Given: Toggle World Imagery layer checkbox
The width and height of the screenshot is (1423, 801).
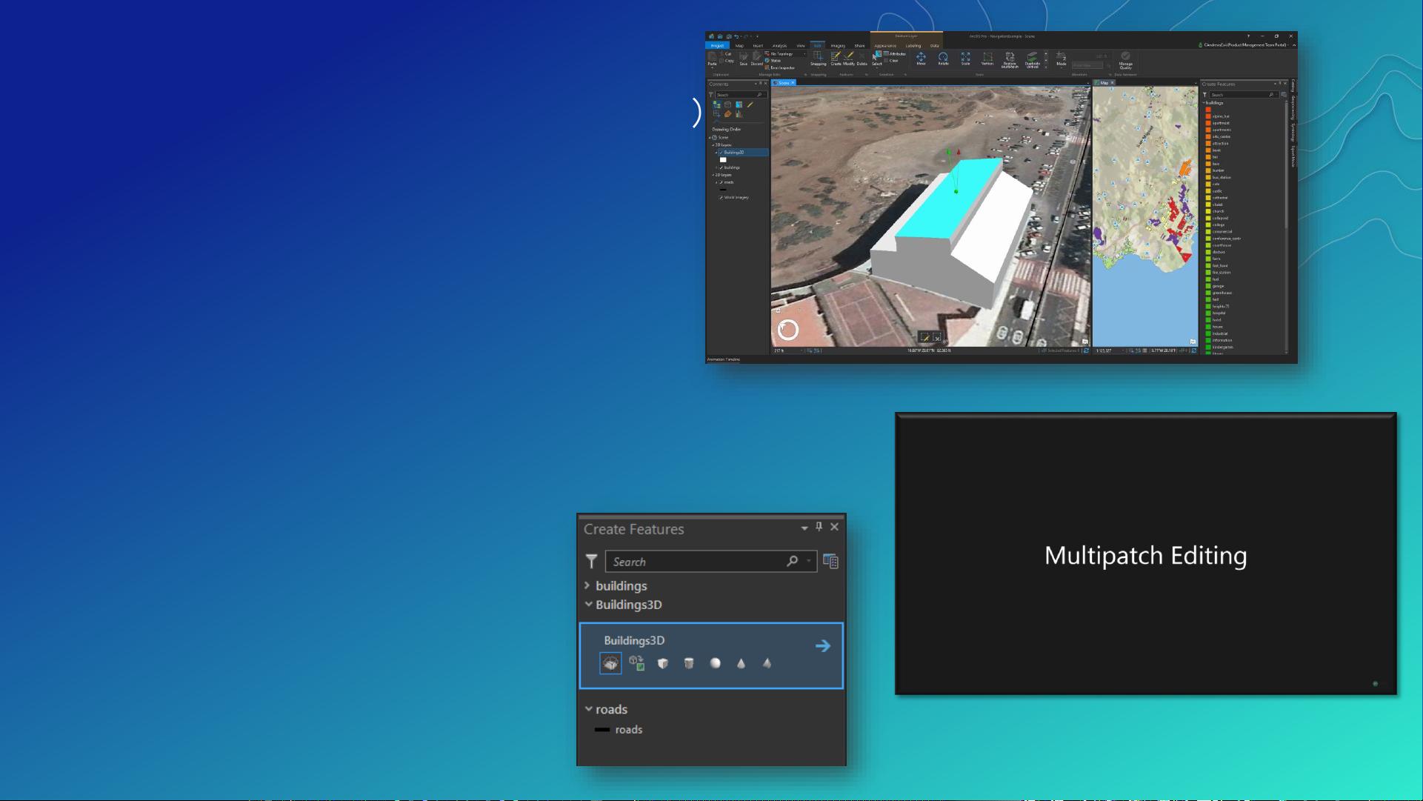Looking at the screenshot, I should pyautogui.click(x=721, y=198).
